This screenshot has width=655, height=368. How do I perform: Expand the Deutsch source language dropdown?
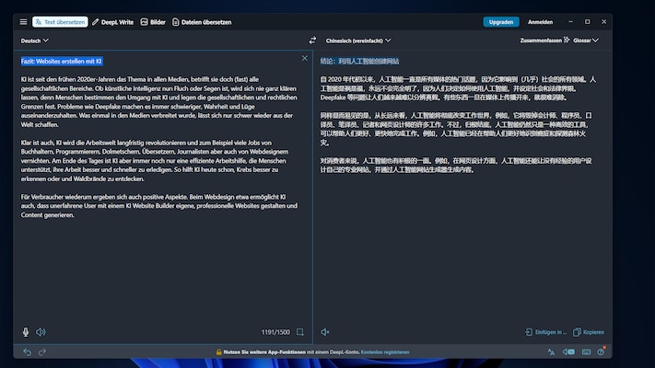point(35,40)
